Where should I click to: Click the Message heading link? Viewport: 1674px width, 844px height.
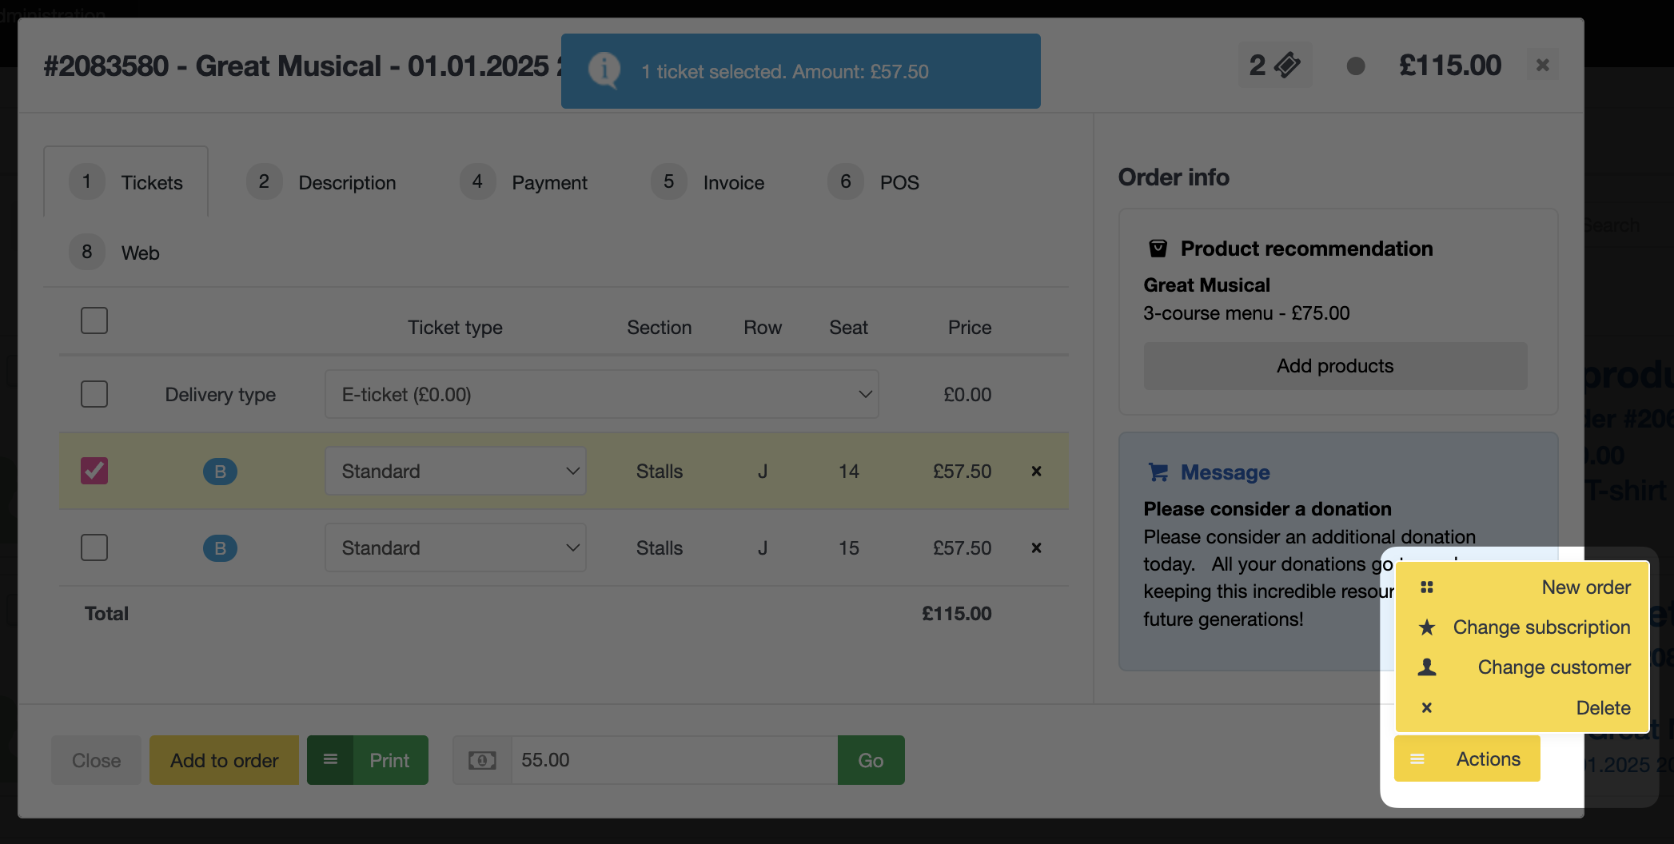(1226, 472)
